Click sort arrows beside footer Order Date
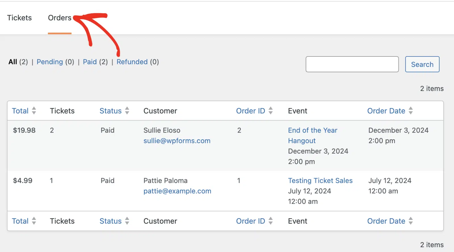Viewport: 454px width, 252px height. click(411, 221)
